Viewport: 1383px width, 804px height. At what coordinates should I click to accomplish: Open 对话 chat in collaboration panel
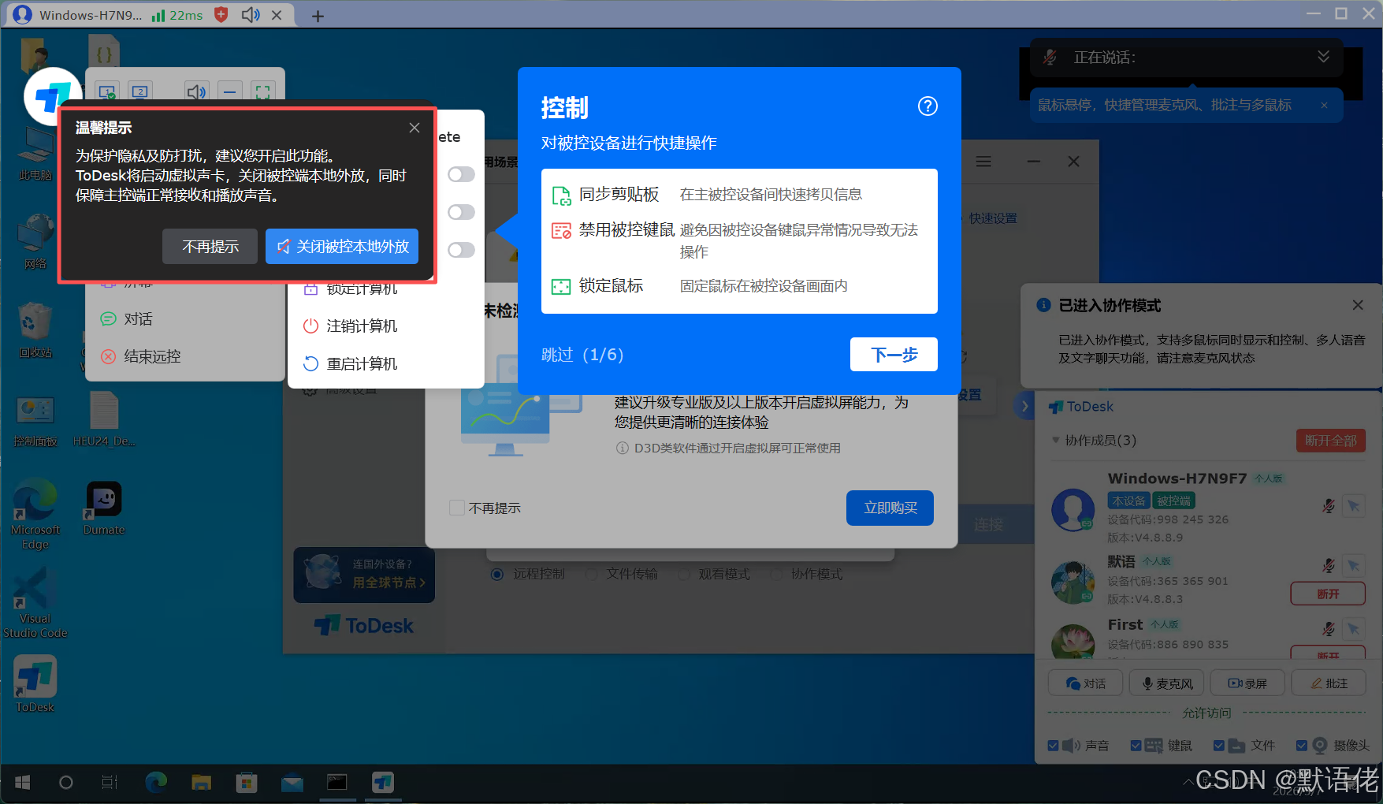[1085, 683]
